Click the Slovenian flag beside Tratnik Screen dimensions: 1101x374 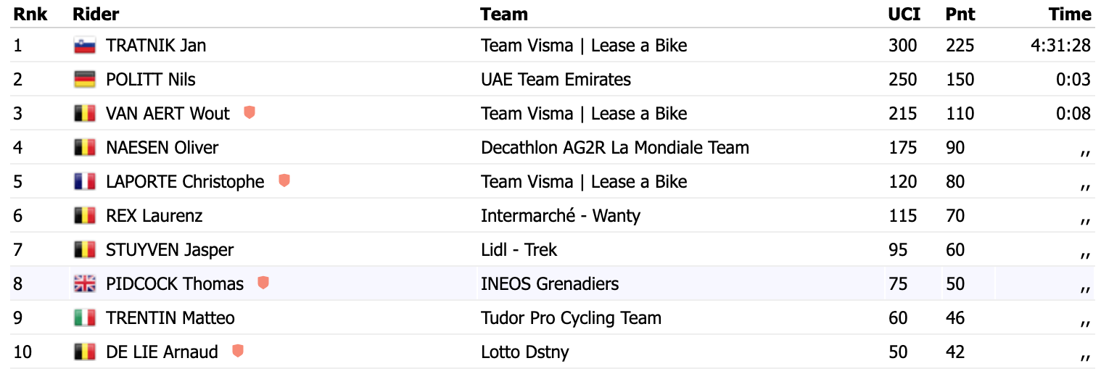[x=85, y=46]
